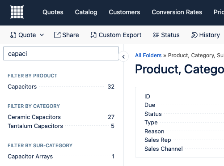This screenshot has width=224, height=166.
Task: Click the Share export icon
Action: pyautogui.click(x=57, y=35)
